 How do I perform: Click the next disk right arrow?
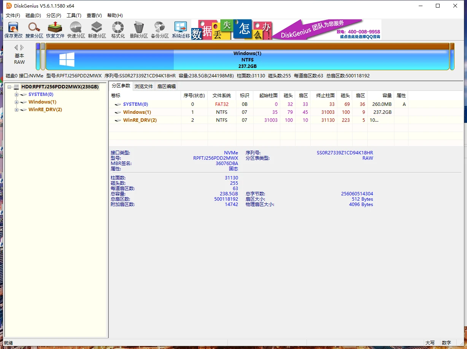22,47
